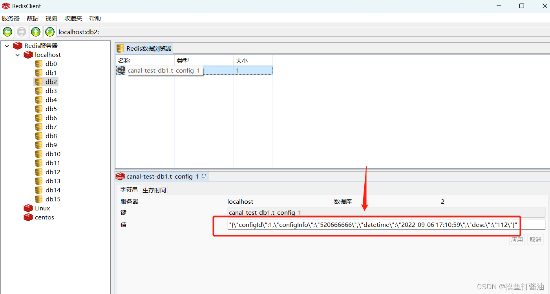This screenshot has height=294, width=550.
Task: Click the 服务器 value localhost in the editor
Action: point(240,201)
